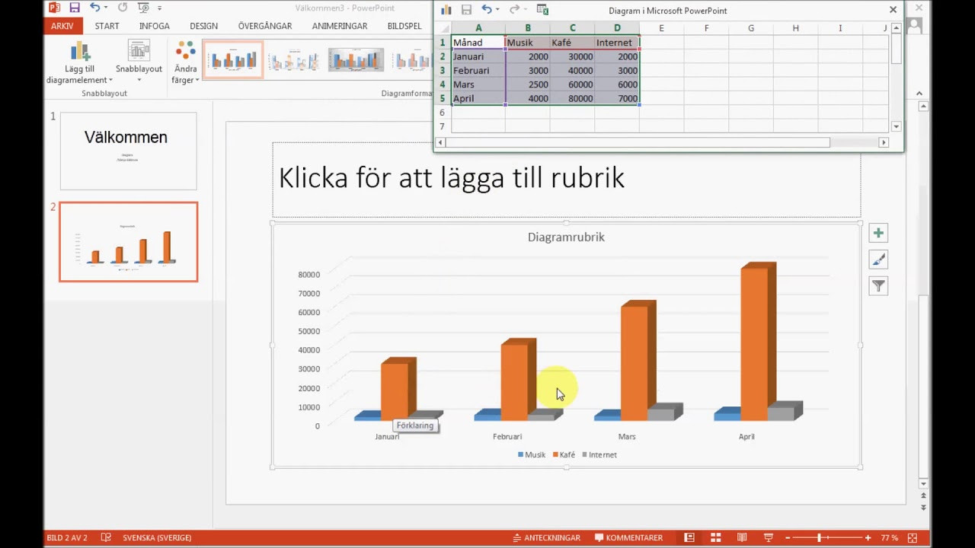The height and width of the screenshot is (548, 975).
Task: Open the undo history dropdown arrow in PowerPoint
Action: pyautogui.click(x=105, y=8)
